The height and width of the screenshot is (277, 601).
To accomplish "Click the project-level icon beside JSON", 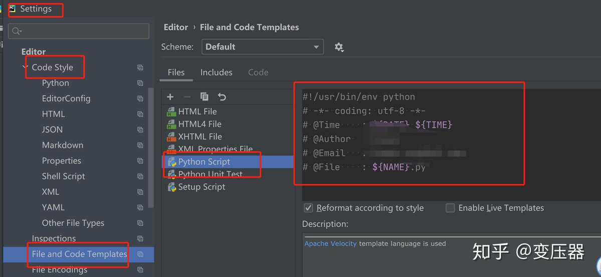I will point(140,129).
